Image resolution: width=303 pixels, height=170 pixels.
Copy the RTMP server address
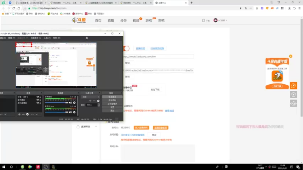tap(127, 63)
